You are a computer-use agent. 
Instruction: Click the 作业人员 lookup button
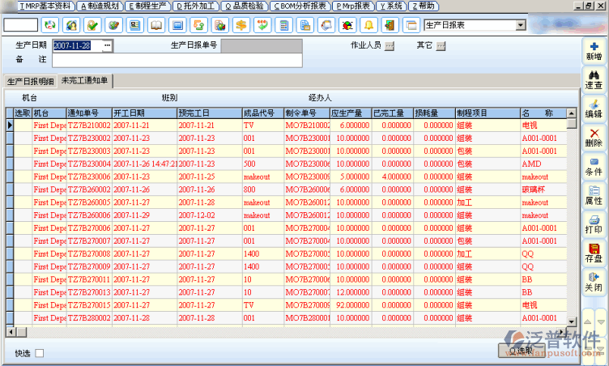point(390,45)
